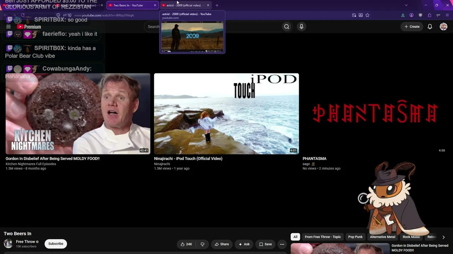Click the Create button
The image size is (453, 254).
(412, 26)
